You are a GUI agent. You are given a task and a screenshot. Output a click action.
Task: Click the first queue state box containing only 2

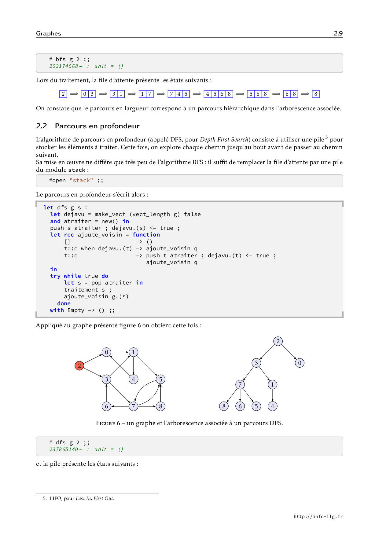[63, 94]
